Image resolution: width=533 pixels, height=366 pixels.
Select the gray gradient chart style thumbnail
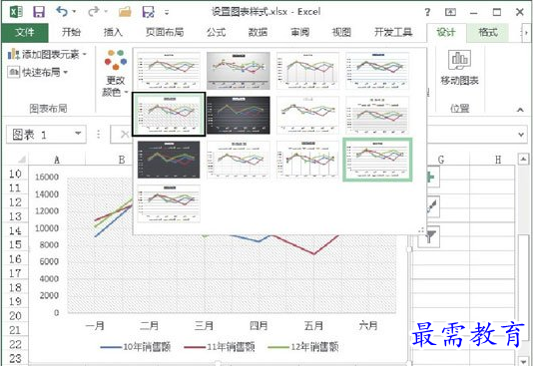tap(239, 70)
